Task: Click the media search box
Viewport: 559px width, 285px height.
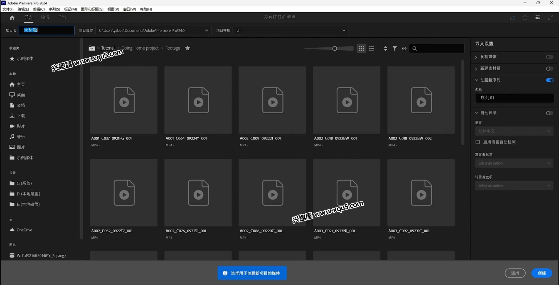Action: click(437, 48)
